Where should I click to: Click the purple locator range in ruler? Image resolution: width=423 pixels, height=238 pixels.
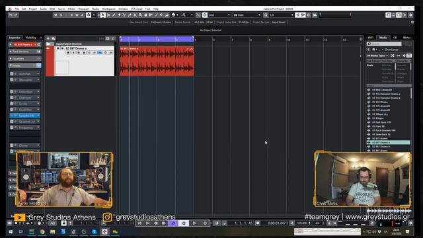[x=157, y=40]
